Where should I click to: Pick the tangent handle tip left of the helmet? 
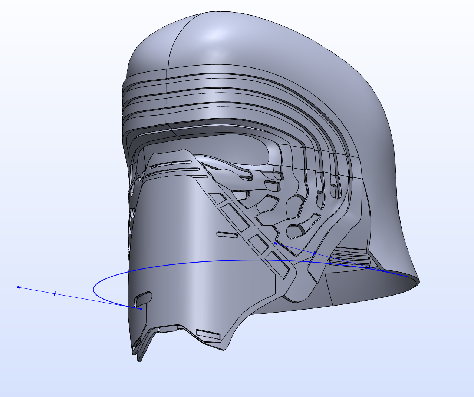click(x=19, y=287)
